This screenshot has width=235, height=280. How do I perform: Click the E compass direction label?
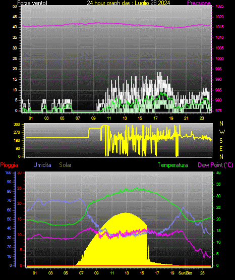tap(221, 149)
